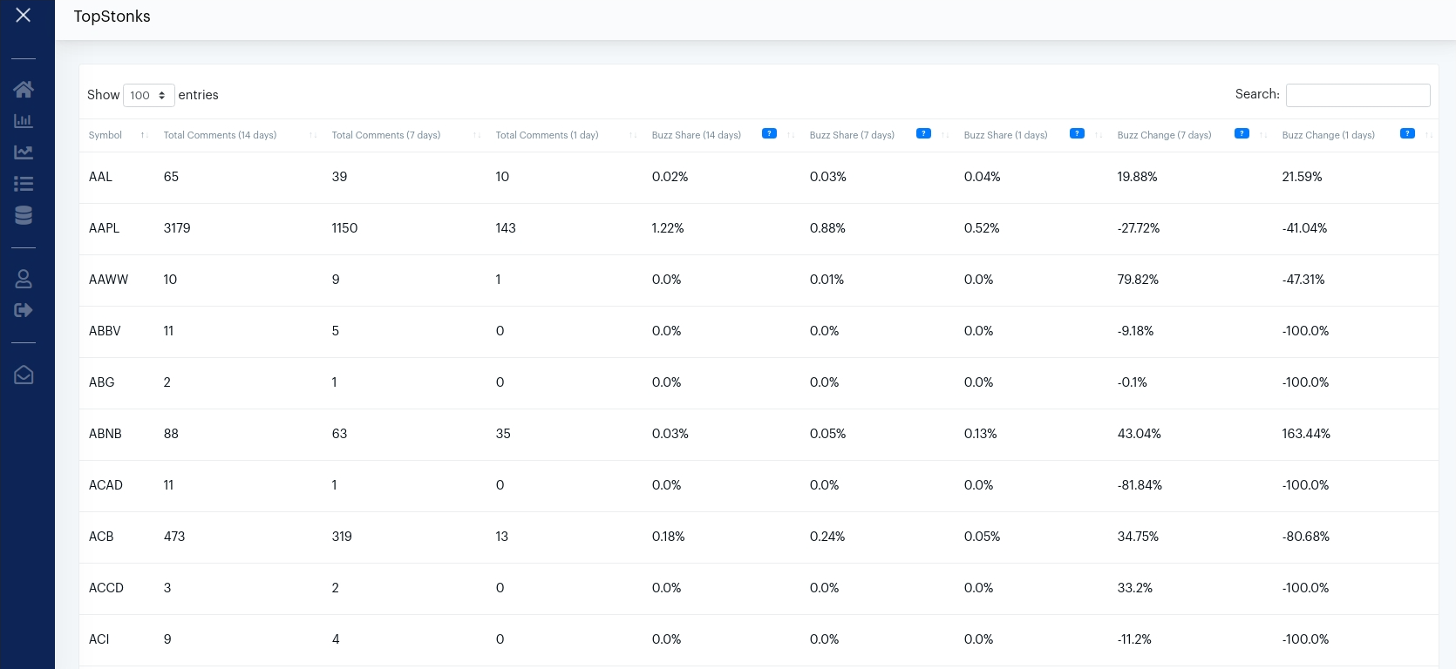Image resolution: width=1456 pixels, height=669 pixels.
Task: Close the sidebar with the X icon
Action: click(x=24, y=15)
